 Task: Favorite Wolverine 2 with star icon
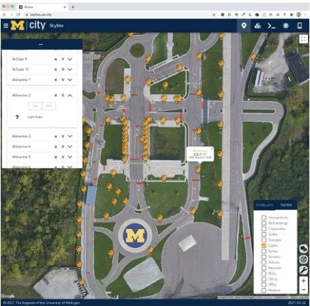coord(56,96)
